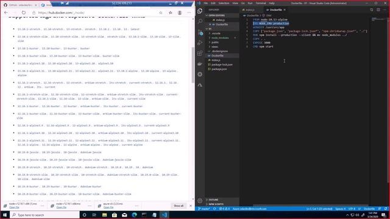
Task: Open Task View on taskbar
Action: click(x=94, y=215)
